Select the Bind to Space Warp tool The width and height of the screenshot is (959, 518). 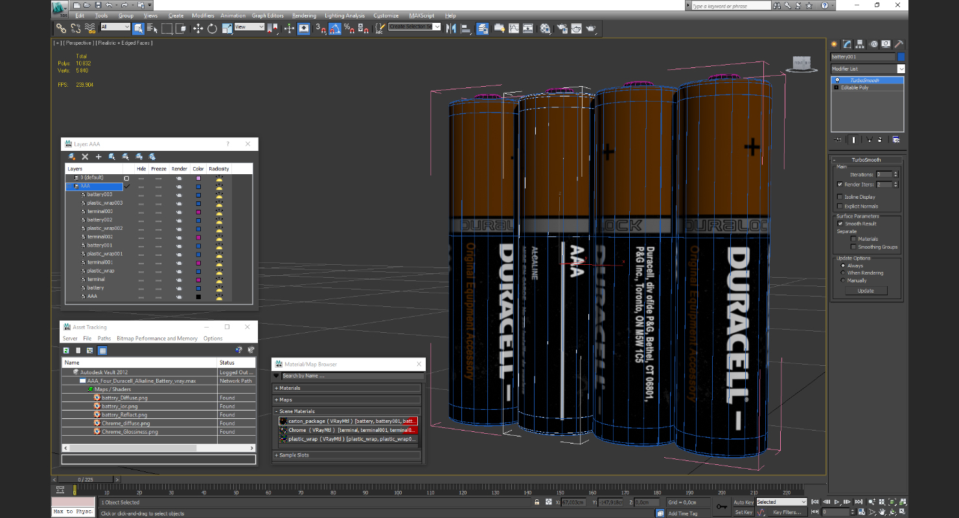(90, 28)
